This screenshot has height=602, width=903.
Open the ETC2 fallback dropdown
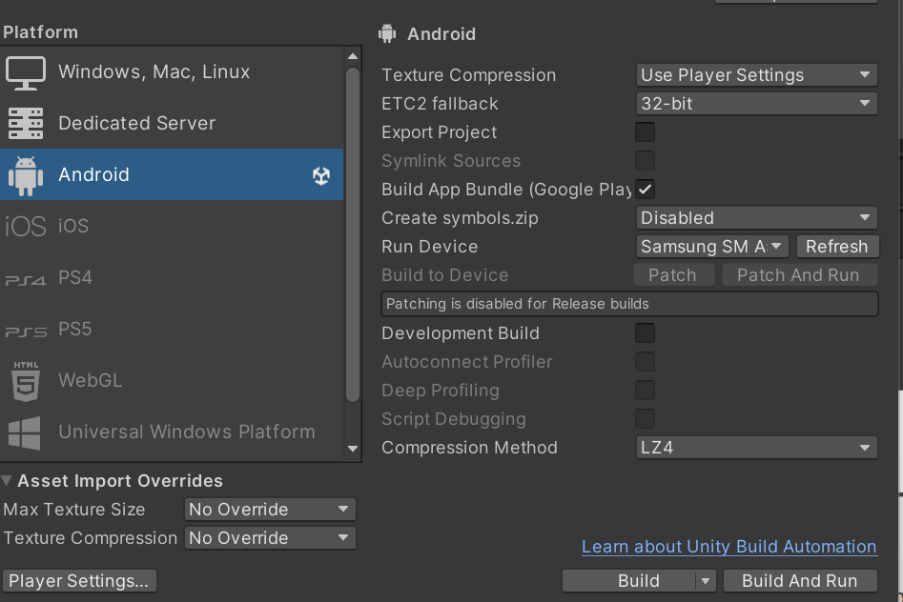coord(757,104)
